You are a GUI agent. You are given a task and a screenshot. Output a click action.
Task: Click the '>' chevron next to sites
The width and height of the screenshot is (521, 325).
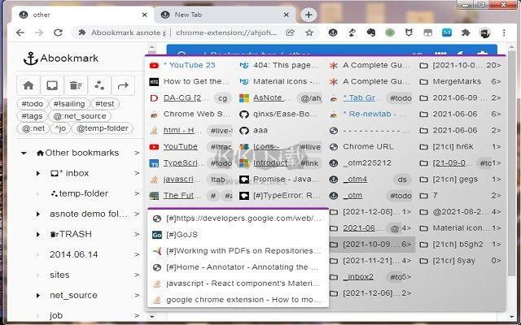[x=137, y=275]
